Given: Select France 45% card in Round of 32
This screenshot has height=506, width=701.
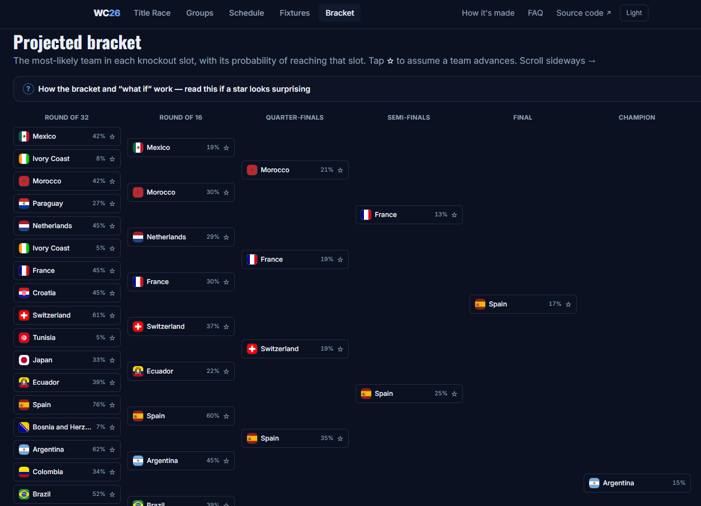Looking at the screenshot, I should [x=67, y=271].
